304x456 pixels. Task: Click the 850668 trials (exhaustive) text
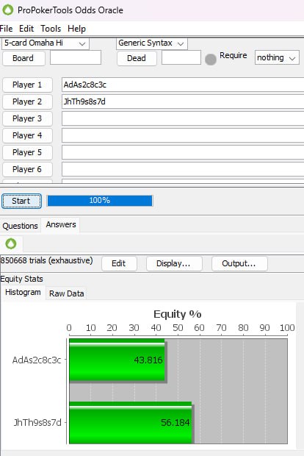pyautogui.click(x=46, y=260)
